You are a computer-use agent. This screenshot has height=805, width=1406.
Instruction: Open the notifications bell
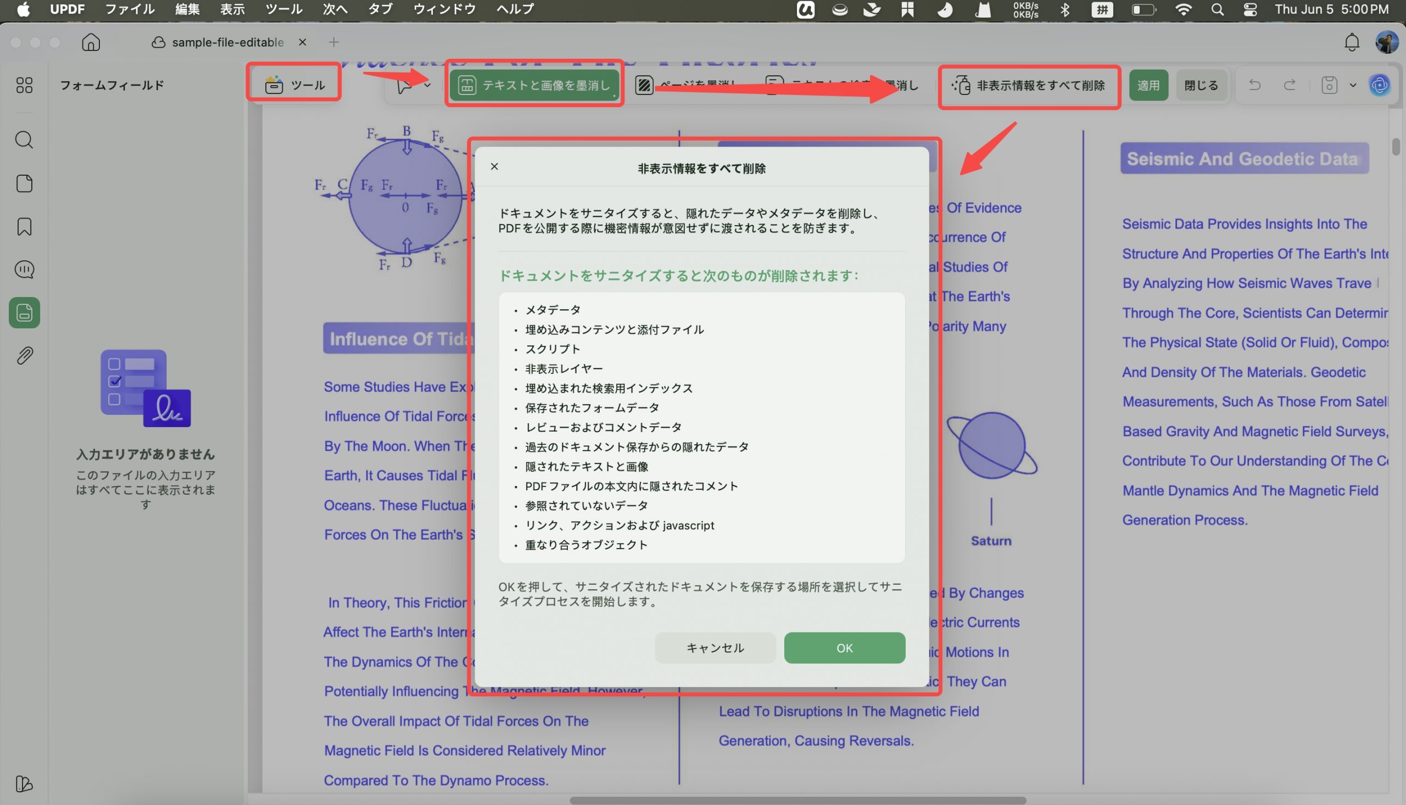(1352, 43)
